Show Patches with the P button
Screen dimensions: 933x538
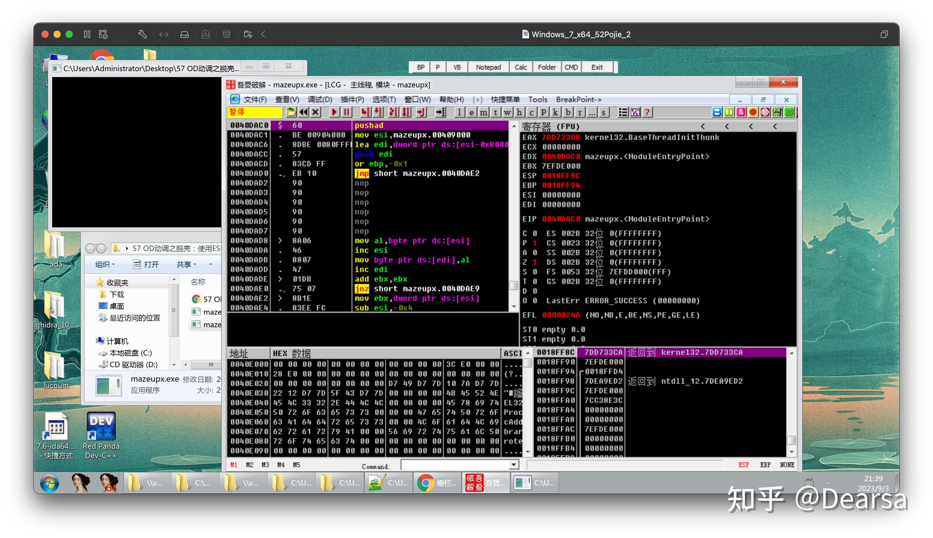pyautogui.click(x=543, y=112)
